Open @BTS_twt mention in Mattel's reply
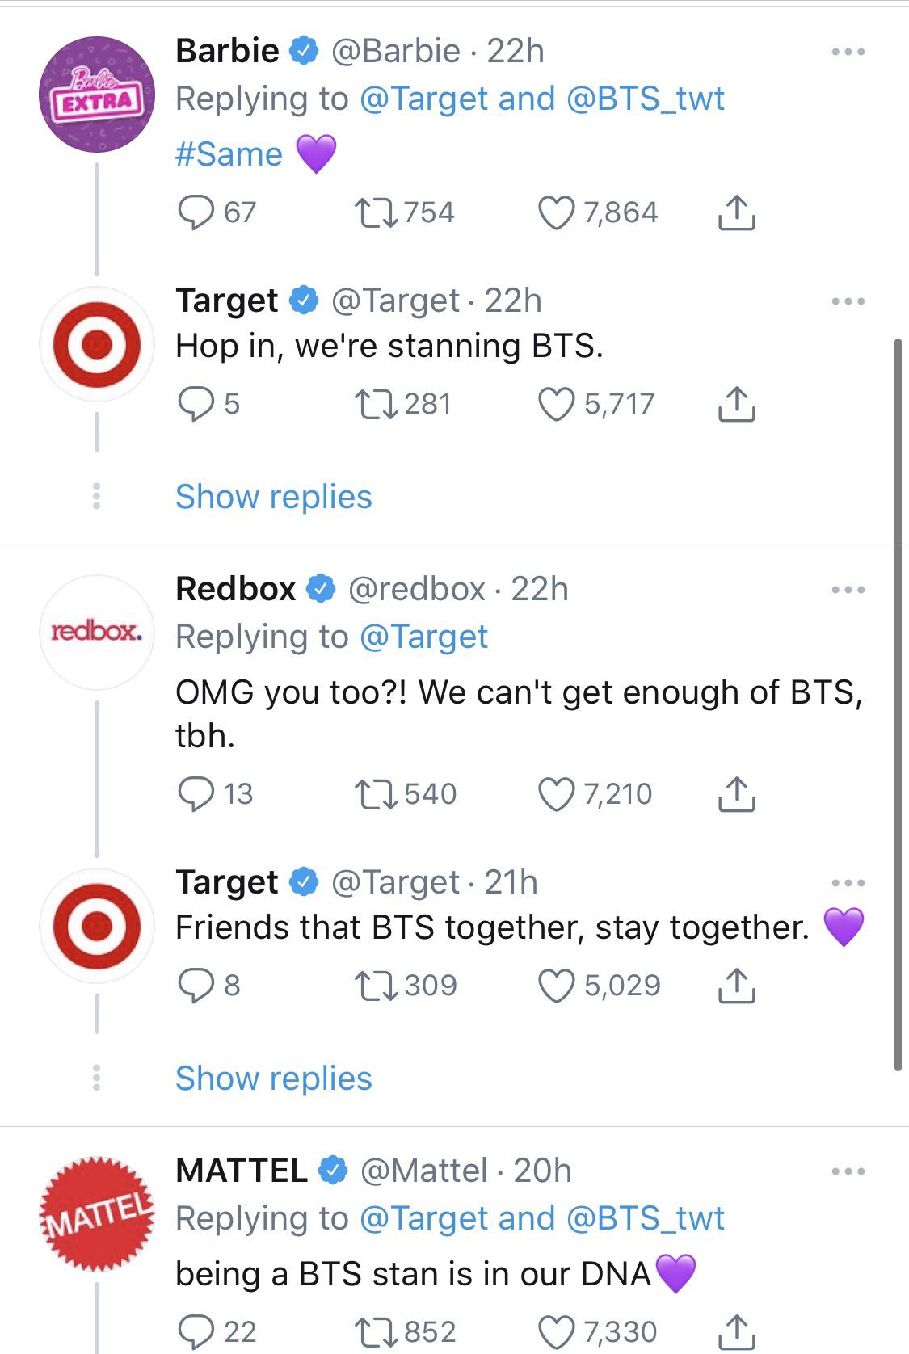The height and width of the screenshot is (1354, 909). pos(645,1218)
